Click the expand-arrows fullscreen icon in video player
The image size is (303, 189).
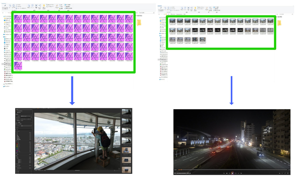(285, 173)
